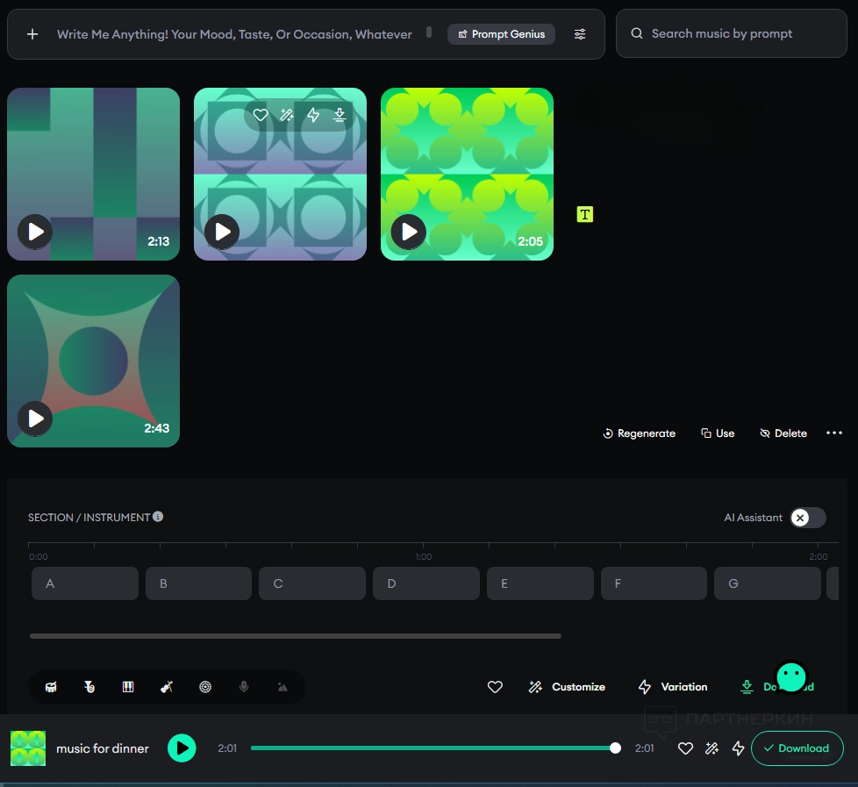Click the lightning variation icon in player bar

pyautogui.click(x=738, y=748)
